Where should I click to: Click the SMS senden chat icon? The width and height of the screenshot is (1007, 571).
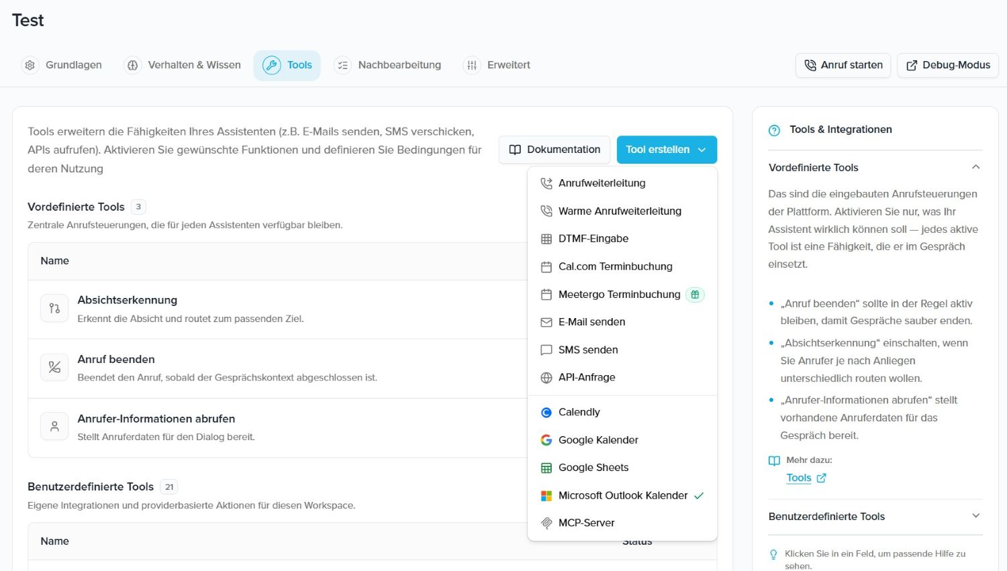pyautogui.click(x=546, y=350)
